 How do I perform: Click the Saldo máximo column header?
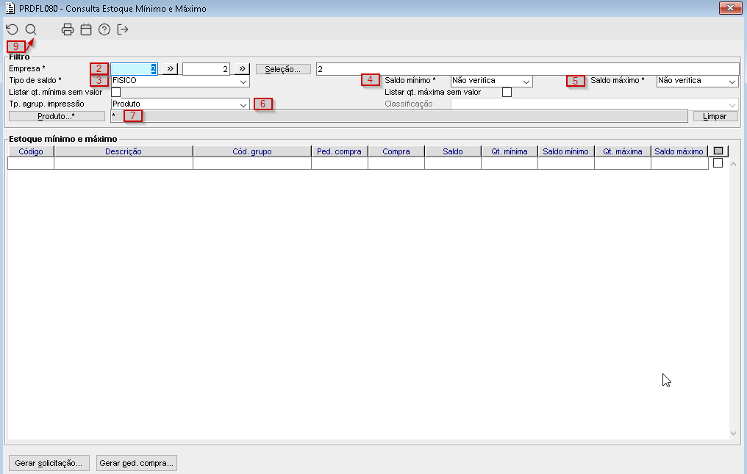pyautogui.click(x=679, y=151)
